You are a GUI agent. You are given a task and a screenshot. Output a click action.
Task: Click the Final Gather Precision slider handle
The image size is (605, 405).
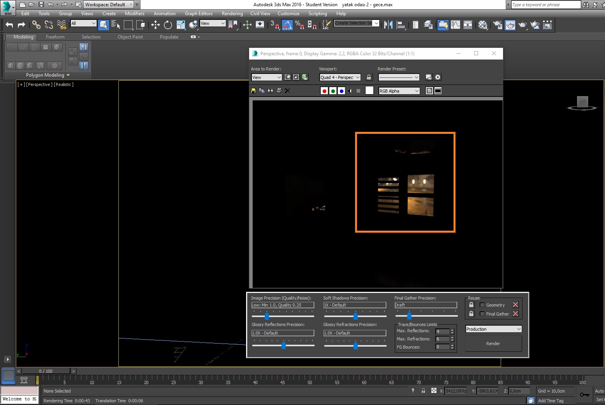click(x=409, y=316)
